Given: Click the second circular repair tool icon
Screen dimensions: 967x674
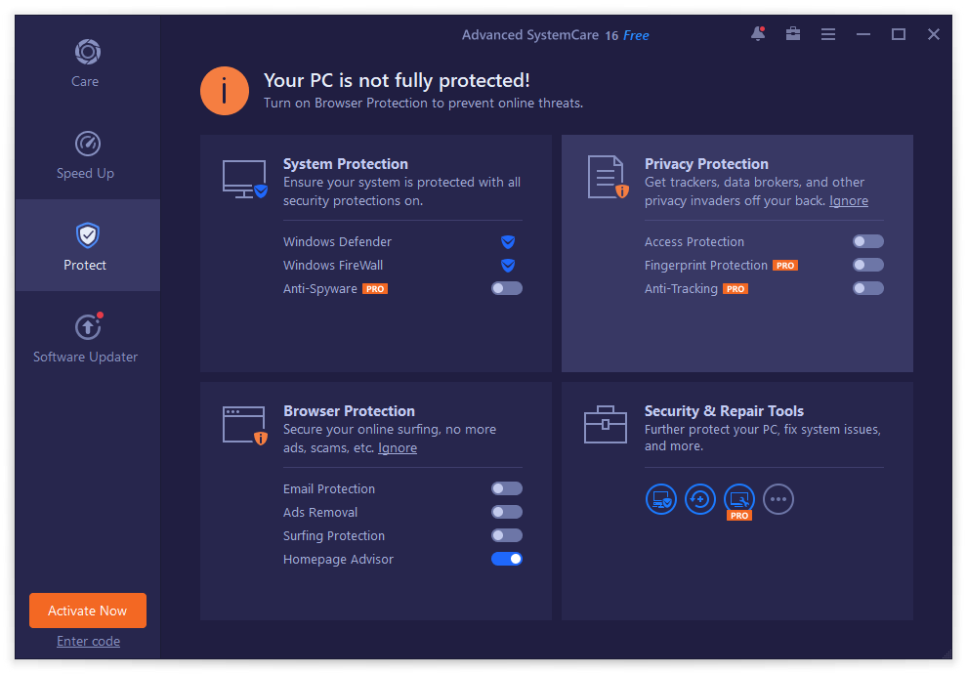Looking at the screenshot, I should point(700,499).
